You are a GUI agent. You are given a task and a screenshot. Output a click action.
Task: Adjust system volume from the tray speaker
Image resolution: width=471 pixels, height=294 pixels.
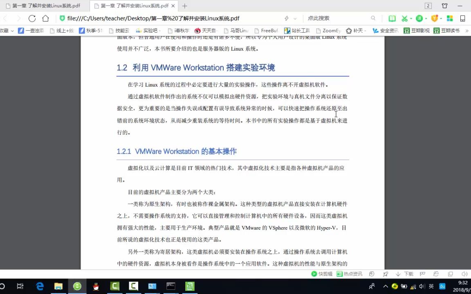pos(422,286)
